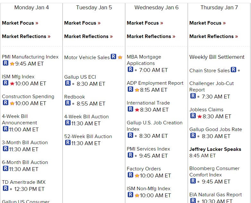251x203 pixels.
Task: Select the Construction Spending event
Action: 28,97
